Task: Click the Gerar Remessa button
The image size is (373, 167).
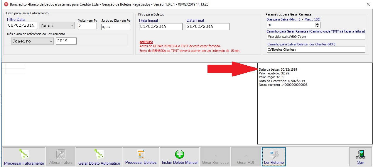Action: (215, 157)
